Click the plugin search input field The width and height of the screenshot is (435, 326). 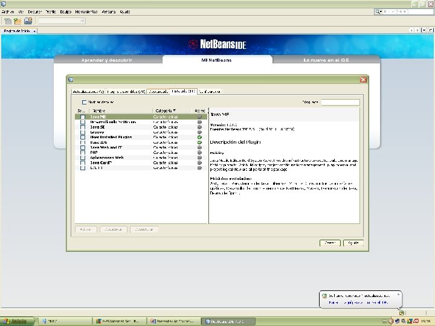pyautogui.click(x=340, y=102)
